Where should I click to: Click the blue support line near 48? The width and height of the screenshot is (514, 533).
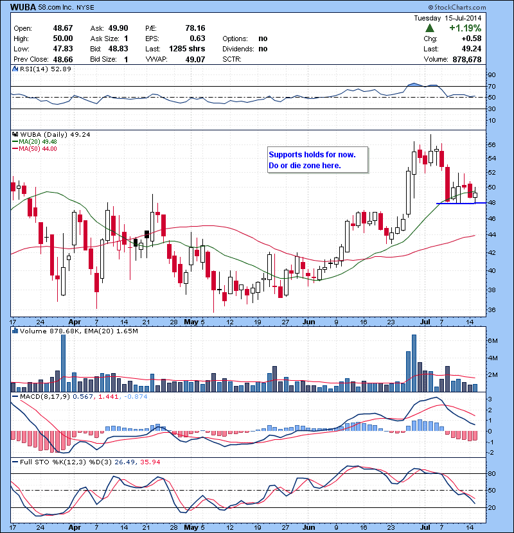pos(461,204)
